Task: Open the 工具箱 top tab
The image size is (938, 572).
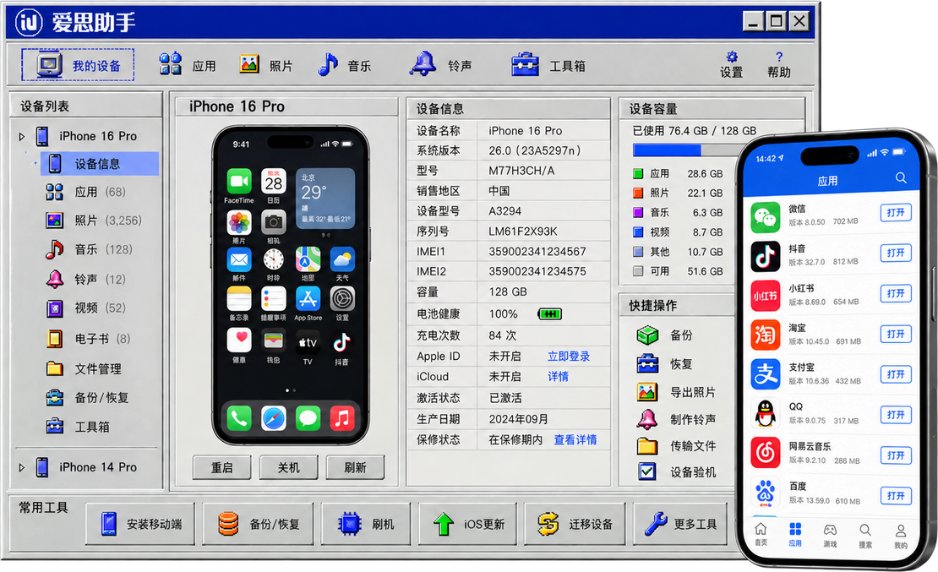Action: 548,64
